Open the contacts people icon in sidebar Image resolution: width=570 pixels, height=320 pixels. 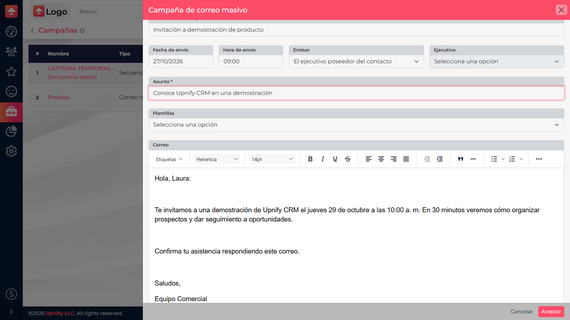[11, 52]
